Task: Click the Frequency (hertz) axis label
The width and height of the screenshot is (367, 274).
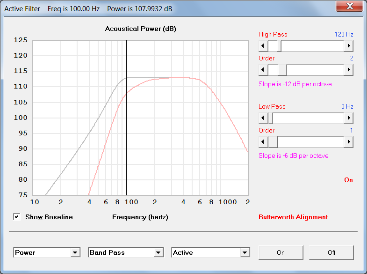Action: 140,217
